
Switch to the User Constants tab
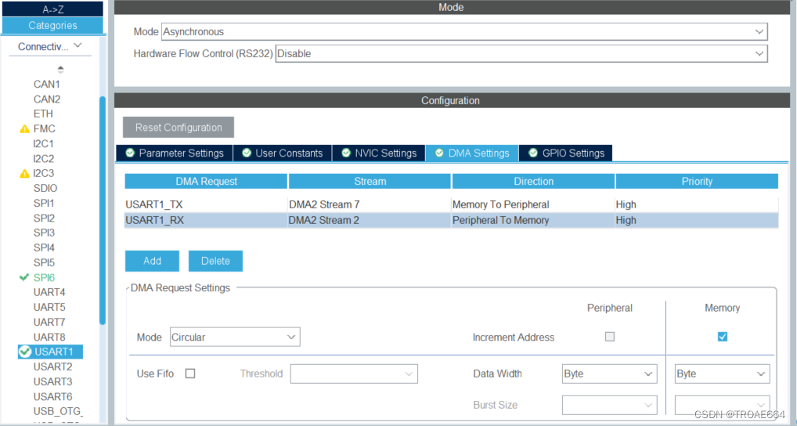(283, 153)
